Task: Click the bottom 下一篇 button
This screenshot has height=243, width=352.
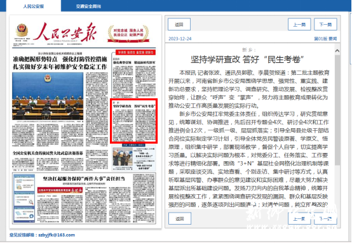Action: tap(325, 218)
